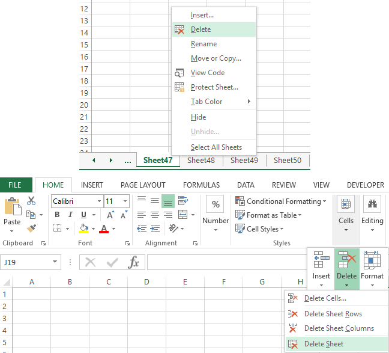Click the Cells group button
The width and height of the screenshot is (389, 353).
pos(346,214)
